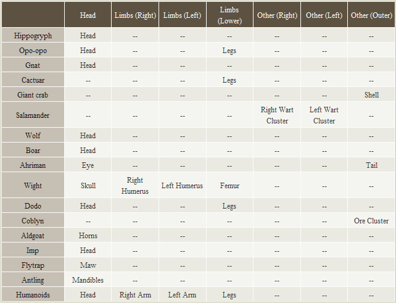Select the Other (Outer) column header
The width and height of the screenshot is (396, 303).
coord(371,15)
